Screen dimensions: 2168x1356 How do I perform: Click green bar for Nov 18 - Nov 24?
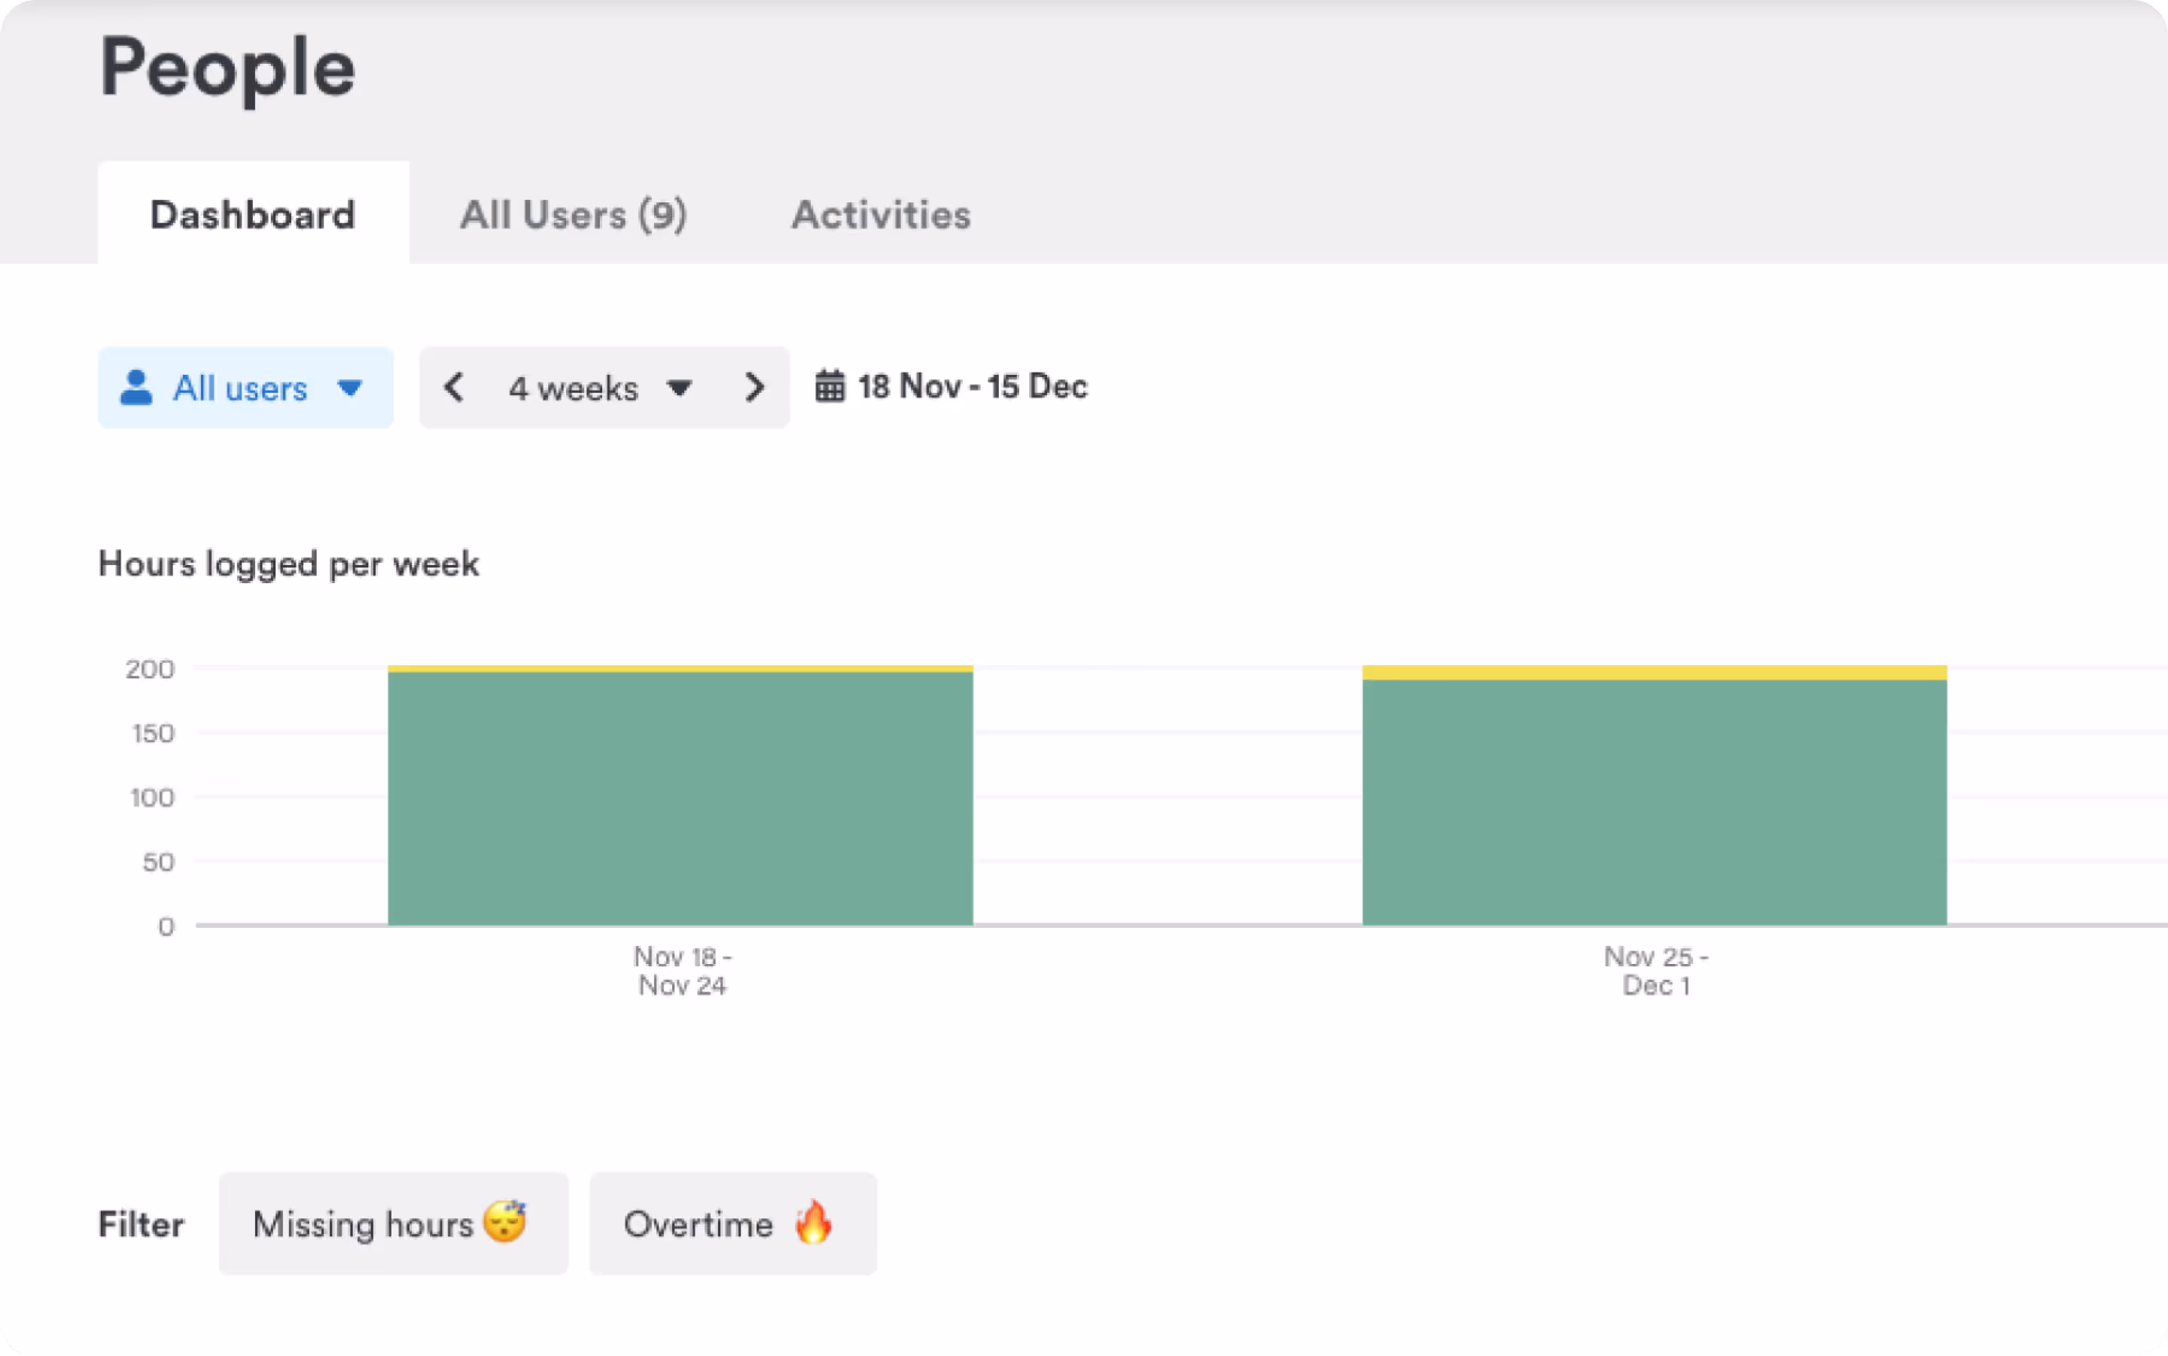tap(680, 798)
